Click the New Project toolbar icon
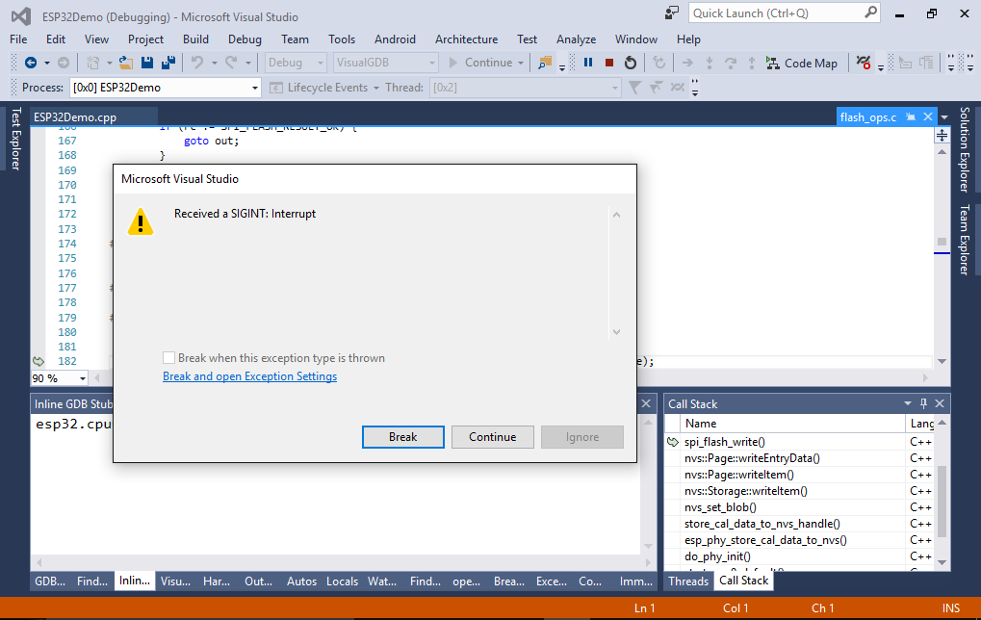This screenshot has width=981, height=620. [92, 63]
